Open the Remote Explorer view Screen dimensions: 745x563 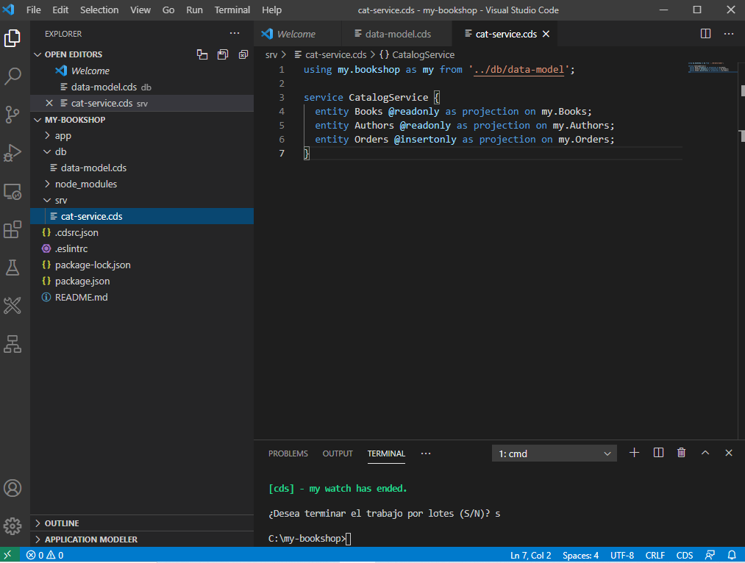[x=13, y=192]
